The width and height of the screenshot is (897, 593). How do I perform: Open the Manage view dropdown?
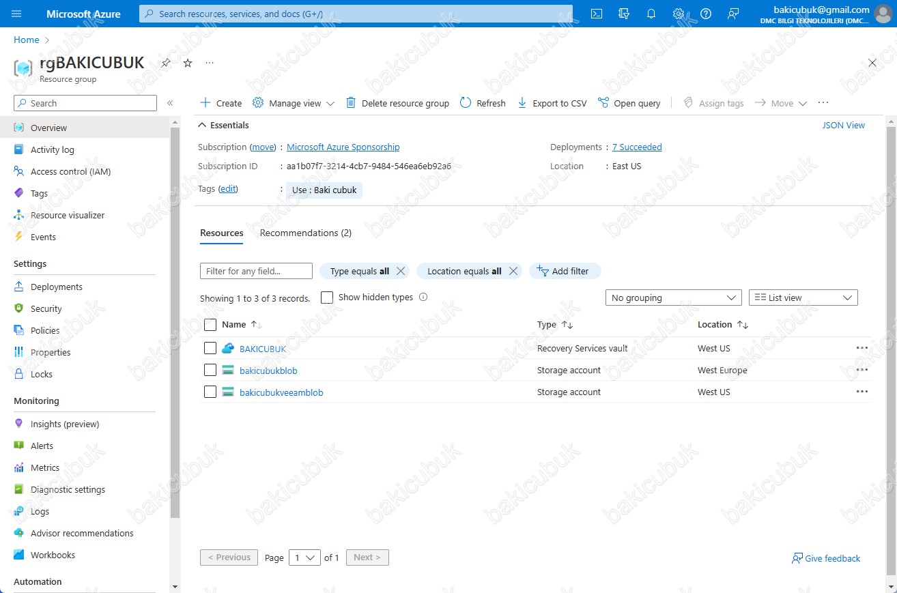(x=294, y=103)
